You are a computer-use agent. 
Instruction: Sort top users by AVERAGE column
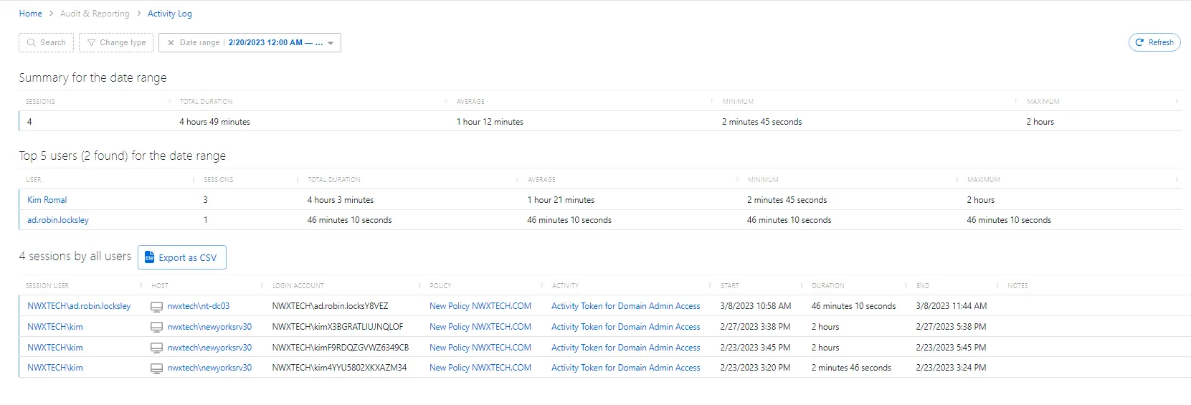click(541, 180)
